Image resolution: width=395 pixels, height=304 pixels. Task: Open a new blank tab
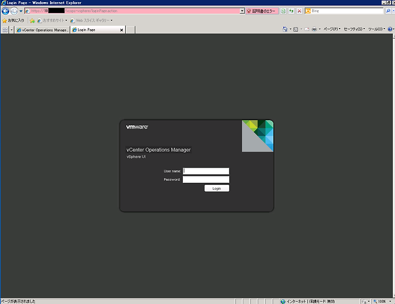tap(130, 30)
